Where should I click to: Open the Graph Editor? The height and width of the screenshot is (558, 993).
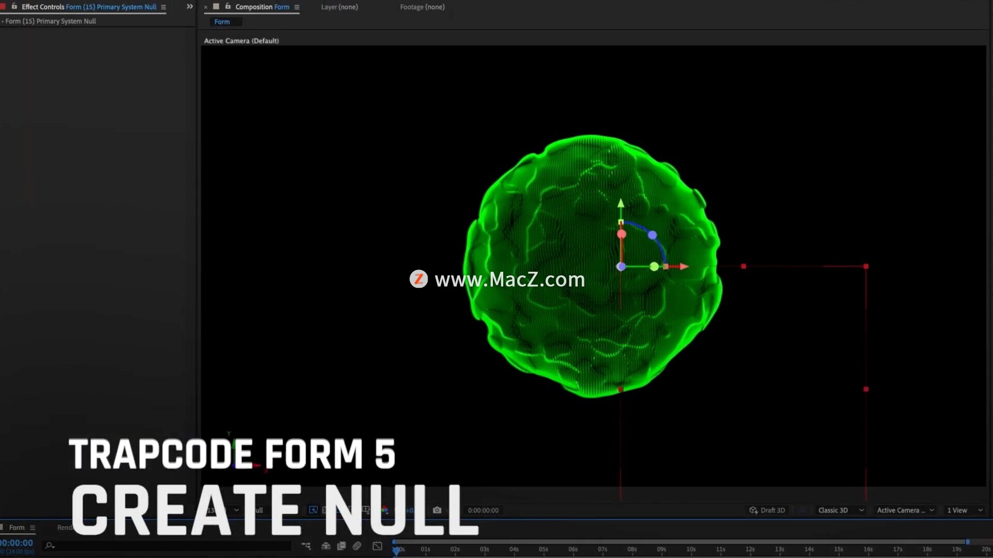[378, 546]
